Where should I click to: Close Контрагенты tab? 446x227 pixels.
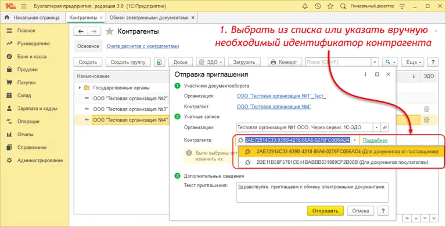click(102, 17)
